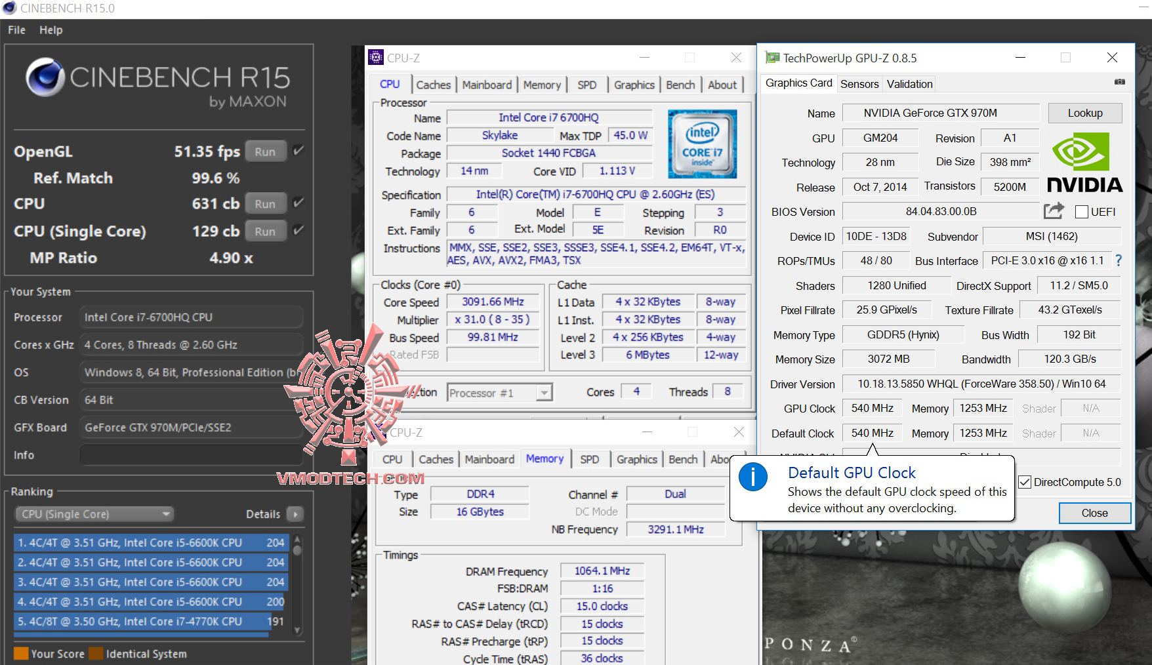The image size is (1152, 665).
Task: Click the GPU-Z screenshot camera icon
Action: pyautogui.click(x=1119, y=83)
